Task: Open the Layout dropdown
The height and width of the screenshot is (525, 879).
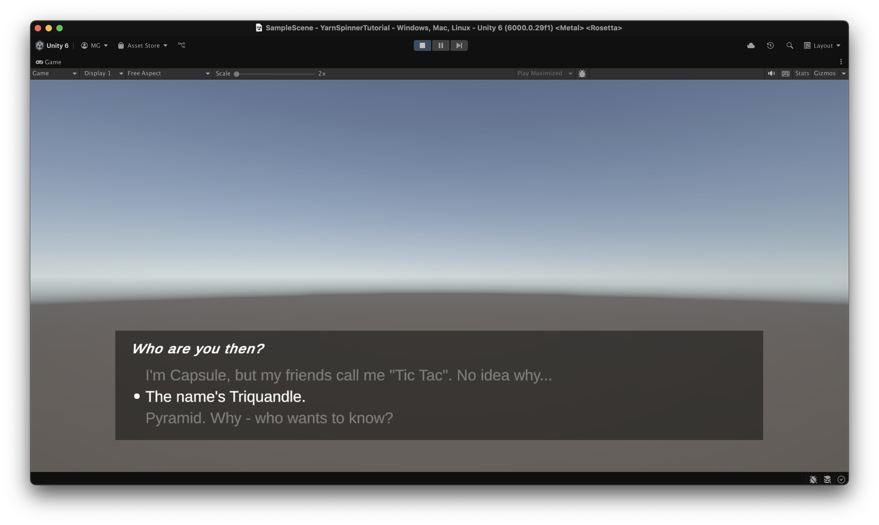Action: 822,45
